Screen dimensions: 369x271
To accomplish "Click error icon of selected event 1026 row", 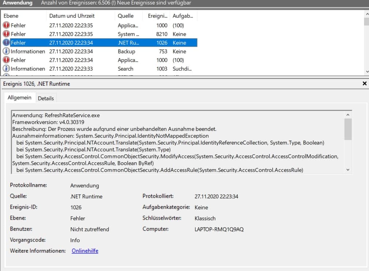I will pos(6,42).
